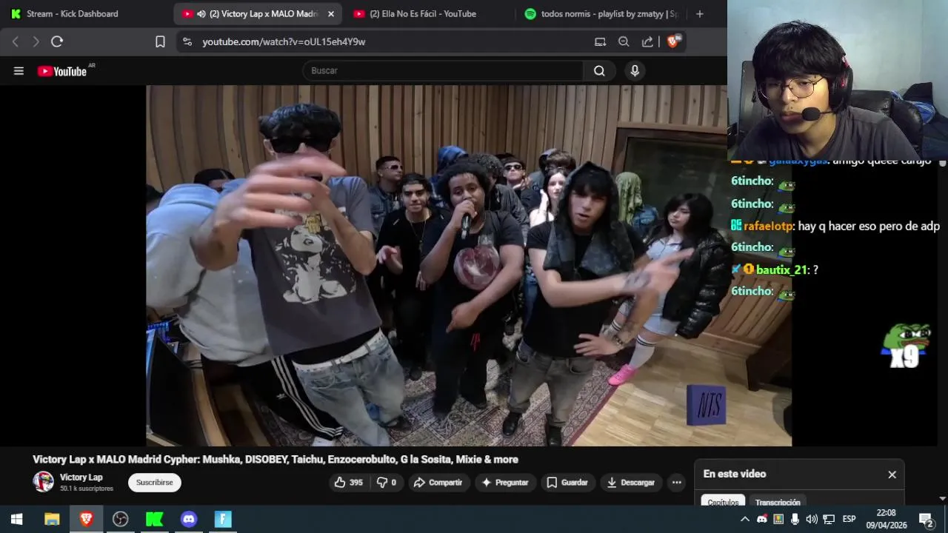This screenshot has width=948, height=533.
Task: Focus the Buscar search field
Action: tap(443, 71)
